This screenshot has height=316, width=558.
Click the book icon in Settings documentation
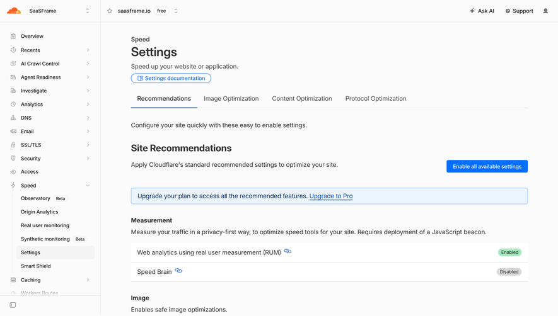coord(140,78)
